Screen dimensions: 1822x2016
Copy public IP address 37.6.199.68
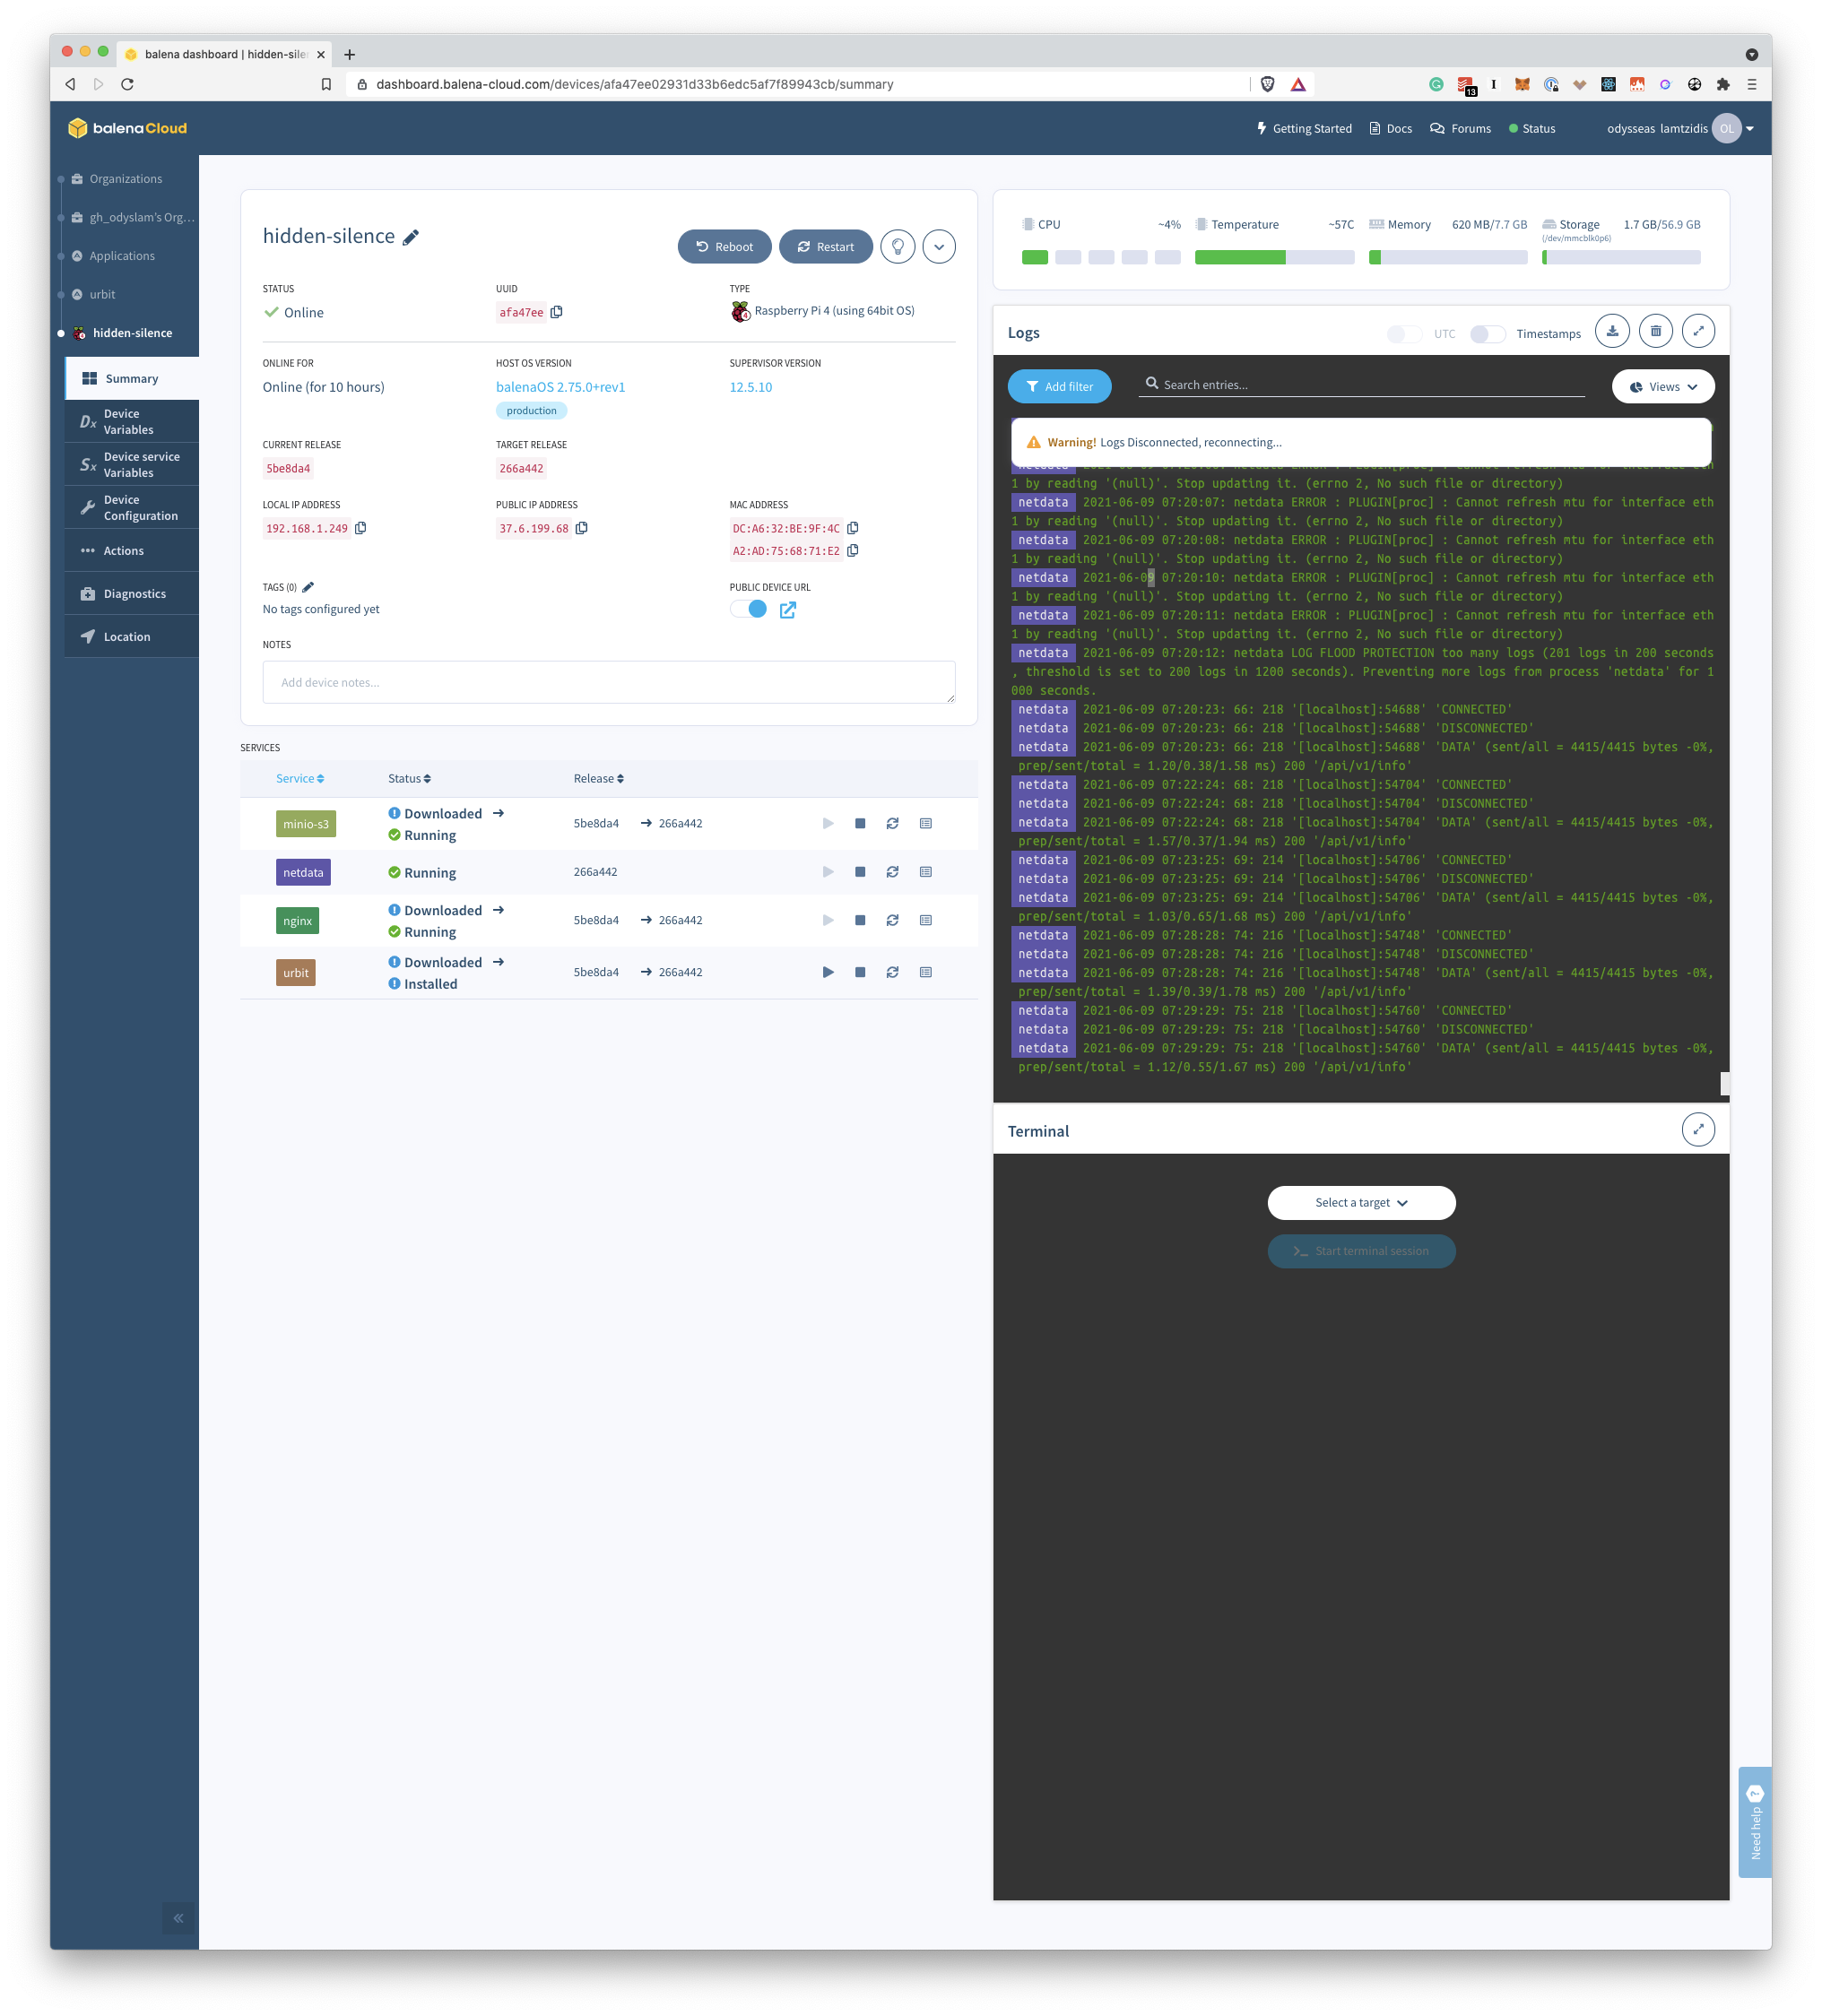(581, 528)
